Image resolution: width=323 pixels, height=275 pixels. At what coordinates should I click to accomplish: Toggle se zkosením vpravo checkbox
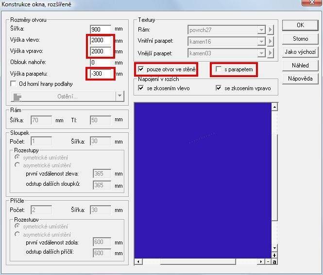click(219, 88)
